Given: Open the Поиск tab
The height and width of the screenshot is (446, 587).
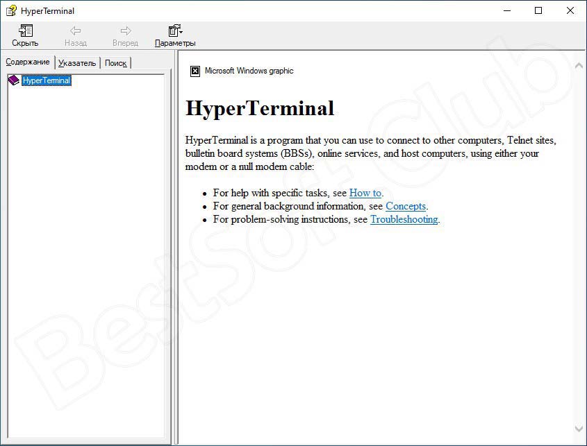Looking at the screenshot, I should click(x=116, y=63).
